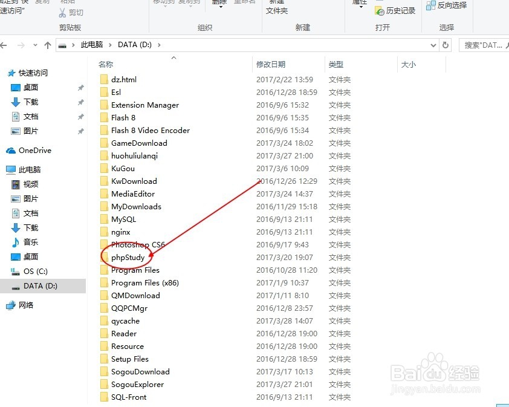Image resolution: width=509 pixels, height=407 pixels.
Task: Select GameDownload folder icon
Action: 104,143
